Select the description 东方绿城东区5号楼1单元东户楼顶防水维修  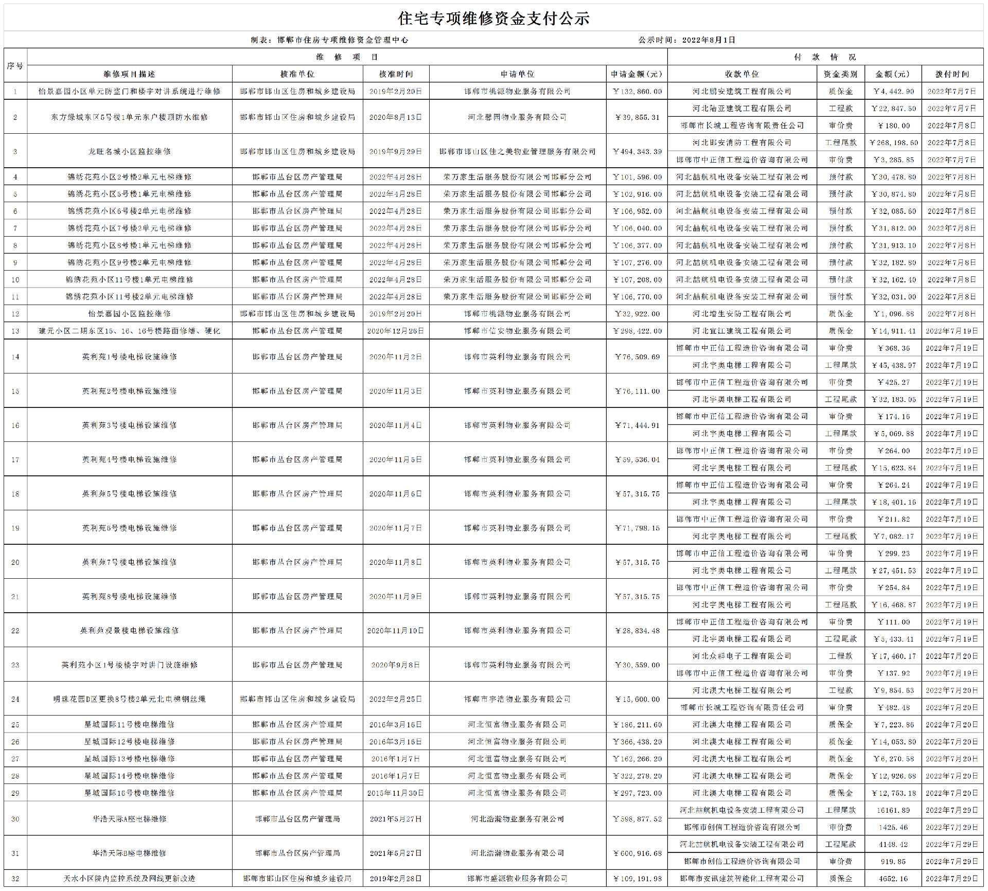[129, 117]
